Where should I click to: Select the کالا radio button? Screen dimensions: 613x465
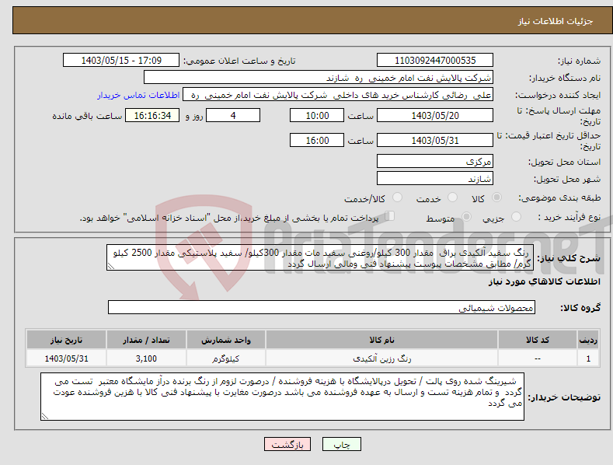coord(497,198)
